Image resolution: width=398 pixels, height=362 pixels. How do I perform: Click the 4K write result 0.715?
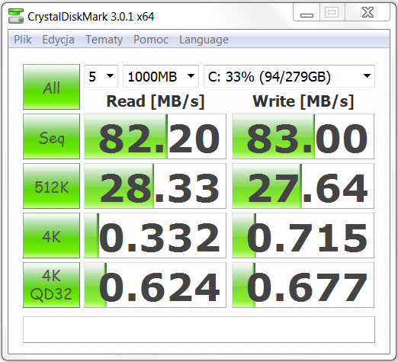pyautogui.click(x=303, y=235)
